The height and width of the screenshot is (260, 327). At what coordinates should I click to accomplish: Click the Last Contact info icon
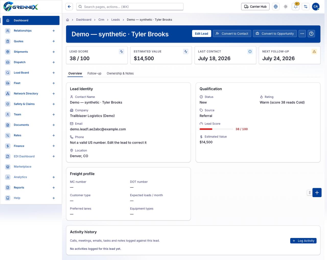tap(250, 52)
